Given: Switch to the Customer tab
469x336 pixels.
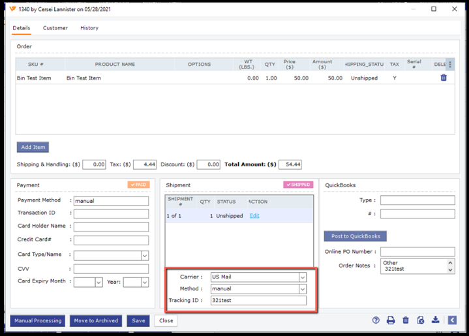Looking at the screenshot, I should (55, 28).
